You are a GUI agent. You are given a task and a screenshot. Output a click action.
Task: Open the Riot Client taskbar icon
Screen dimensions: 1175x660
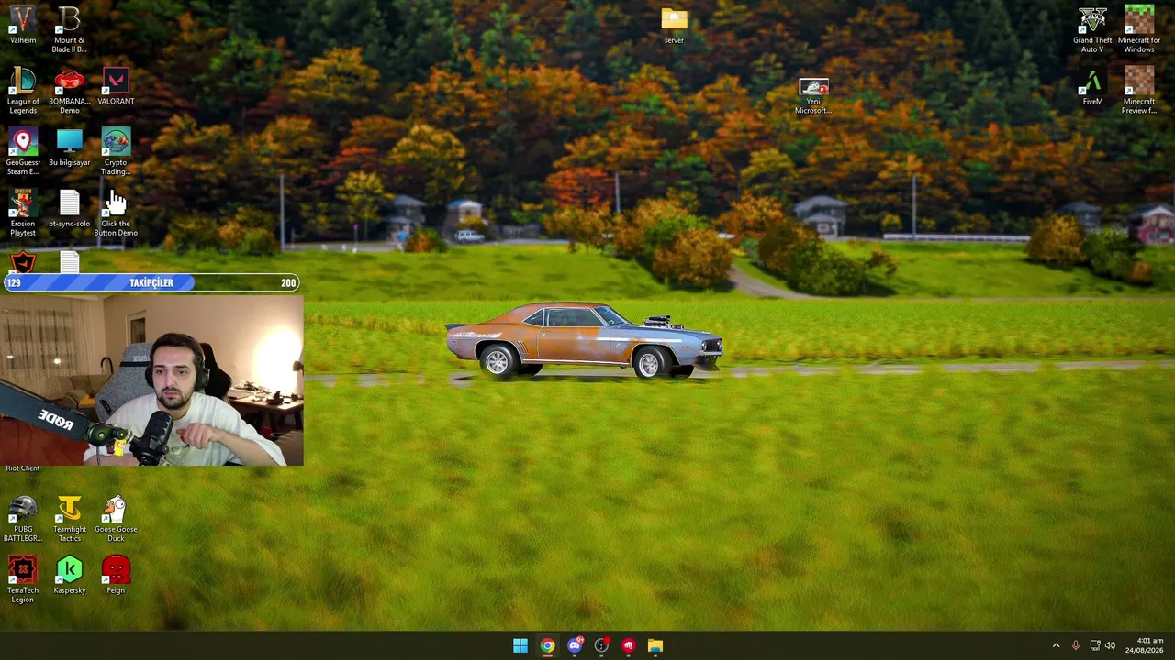point(628,645)
